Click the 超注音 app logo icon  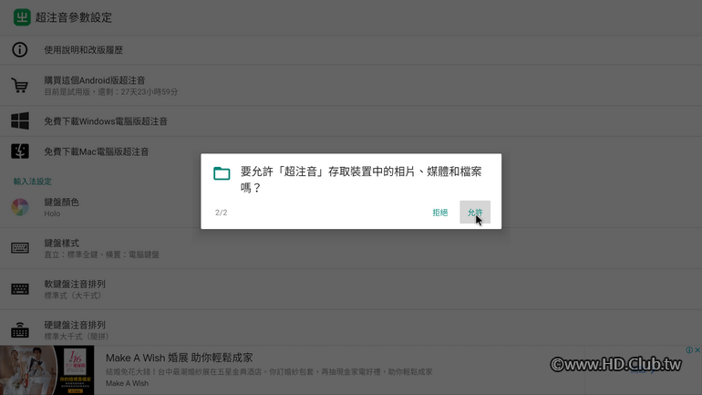[22, 17]
